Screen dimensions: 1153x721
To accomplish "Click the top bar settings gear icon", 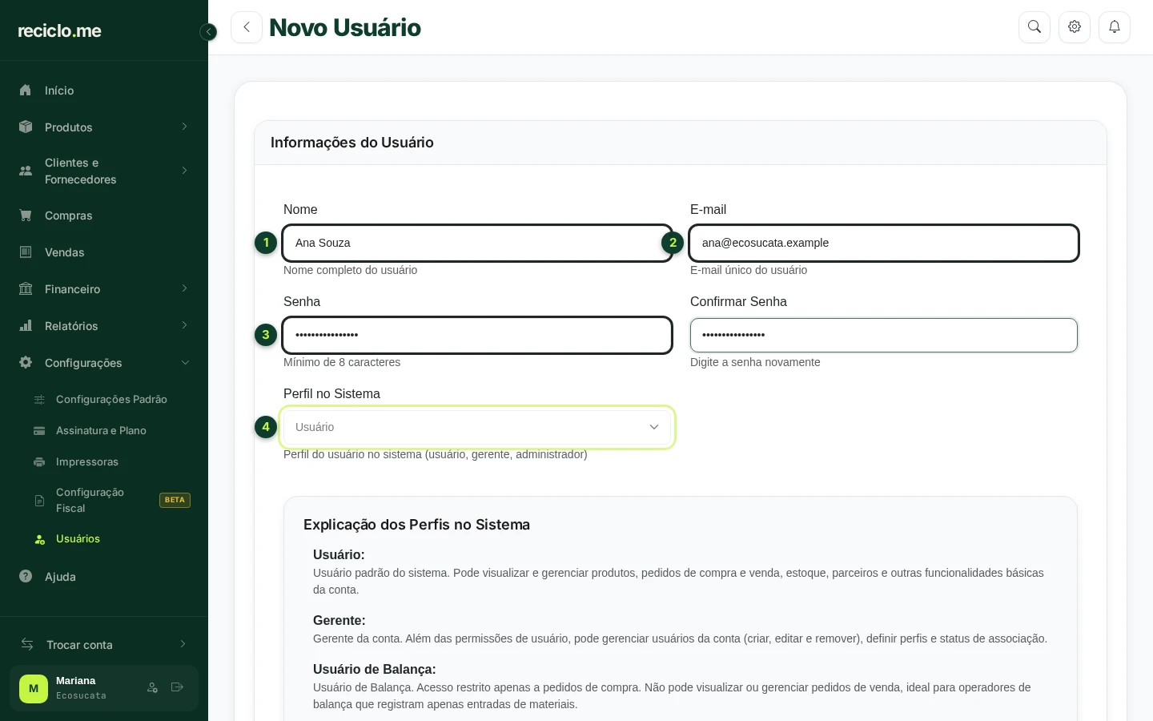I will pos(1075,27).
